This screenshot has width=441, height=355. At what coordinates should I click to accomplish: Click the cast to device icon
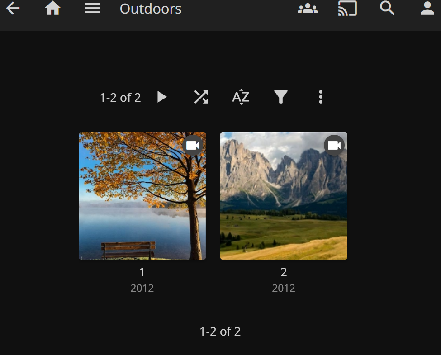click(347, 9)
